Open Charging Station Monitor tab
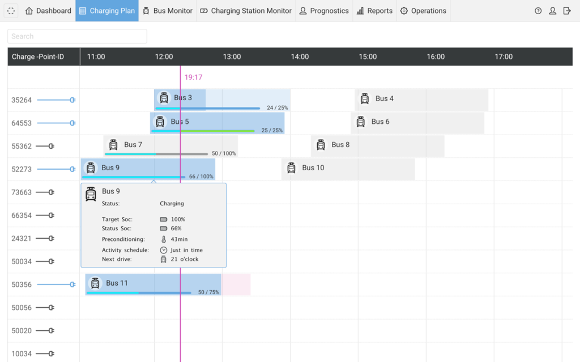Image resolution: width=580 pixels, height=362 pixels. [246, 11]
